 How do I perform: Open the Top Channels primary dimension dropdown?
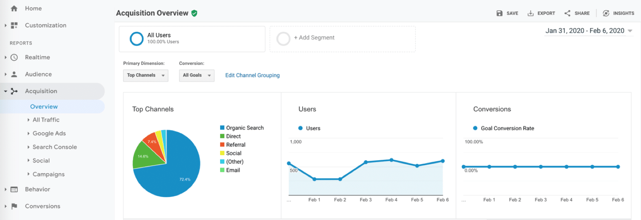click(x=146, y=75)
